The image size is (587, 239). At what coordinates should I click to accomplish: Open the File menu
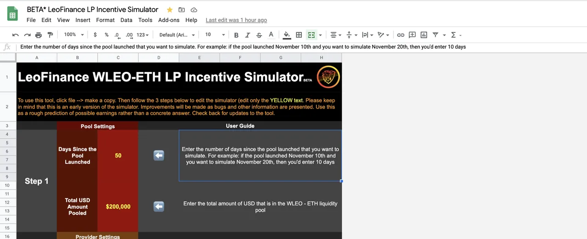pos(31,20)
